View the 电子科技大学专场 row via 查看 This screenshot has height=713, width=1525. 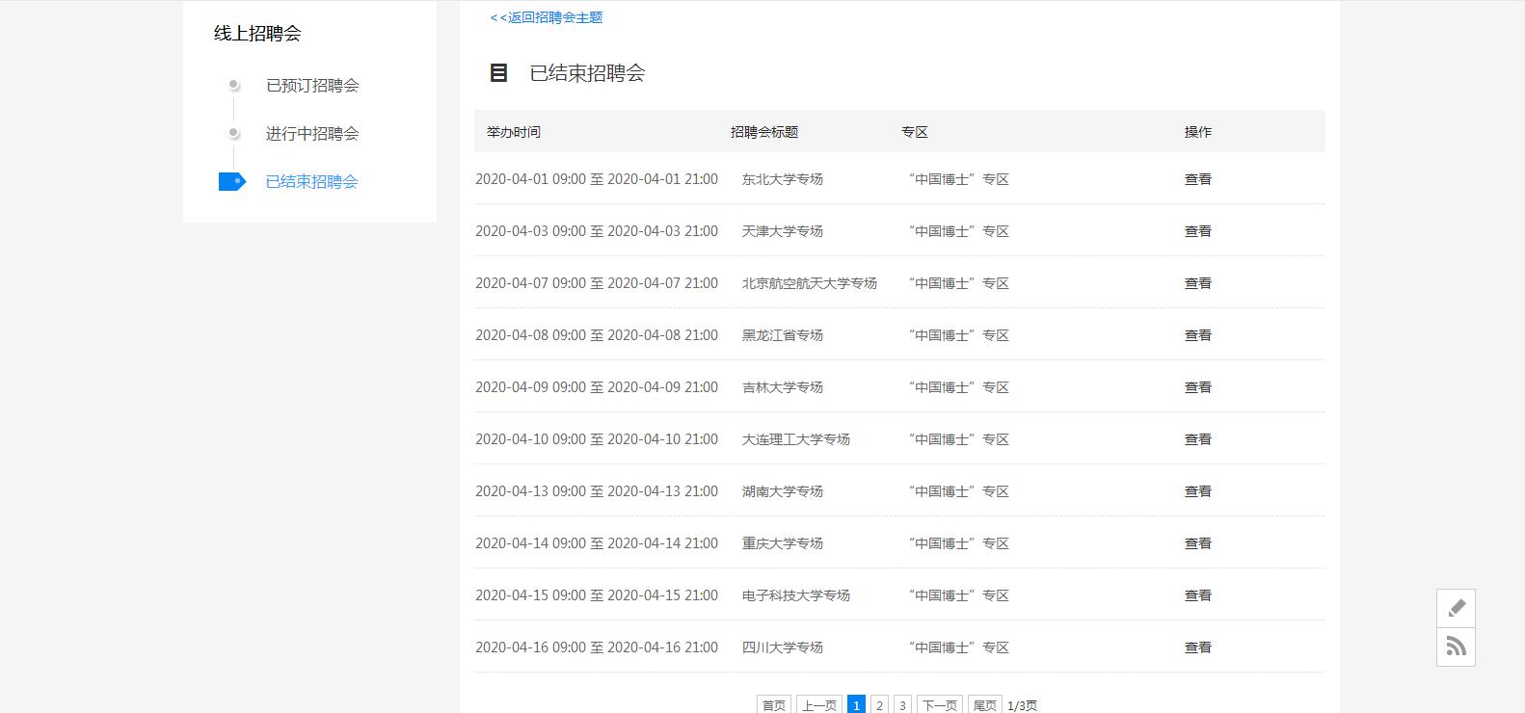tap(1198, 595)
